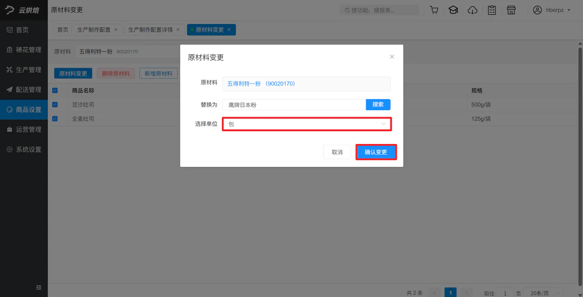Image resolution: width=583 pixels, height=297 pixels.
Task: Open the hberpz user account menu
Action: pyautogui.click(x=552, y=10)
